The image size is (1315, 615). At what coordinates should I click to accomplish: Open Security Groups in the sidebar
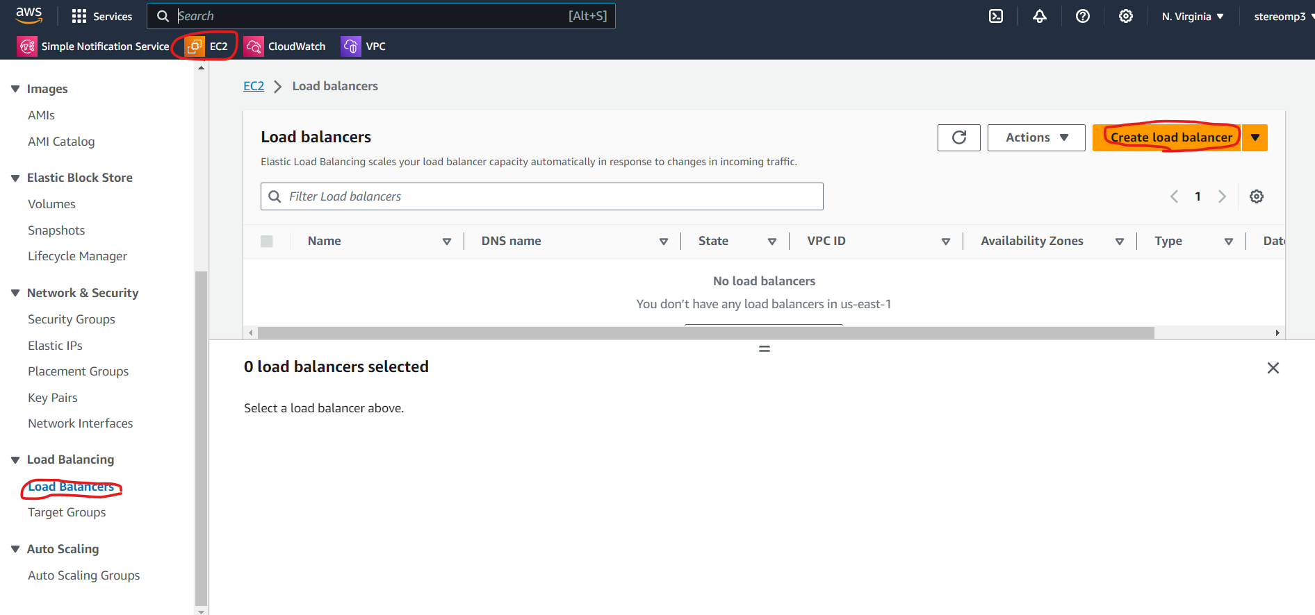tap(72, 319)
